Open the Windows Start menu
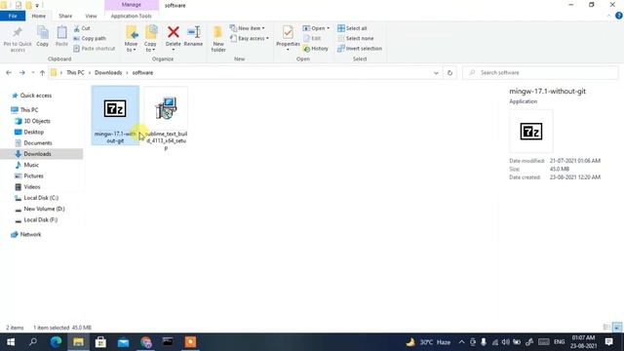 pos(11,342)
